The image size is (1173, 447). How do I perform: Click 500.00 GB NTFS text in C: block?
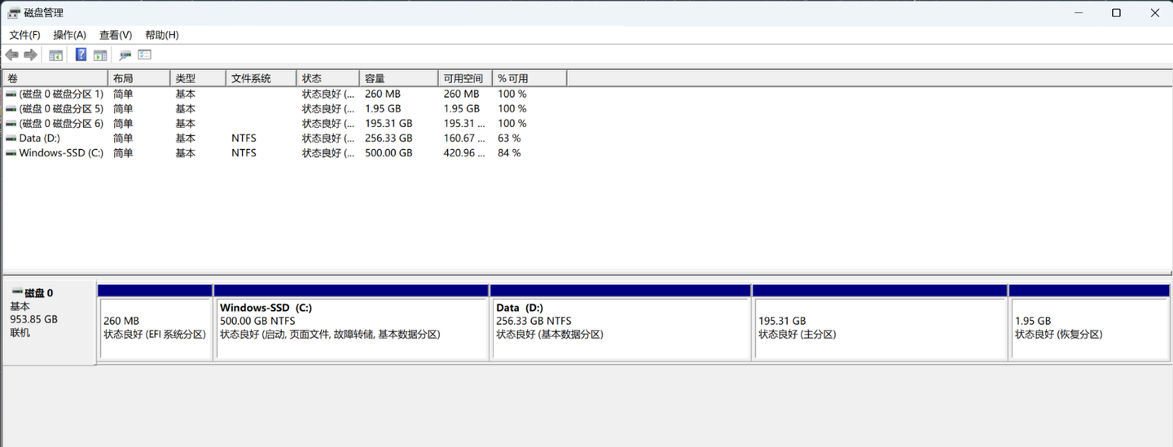257,322
